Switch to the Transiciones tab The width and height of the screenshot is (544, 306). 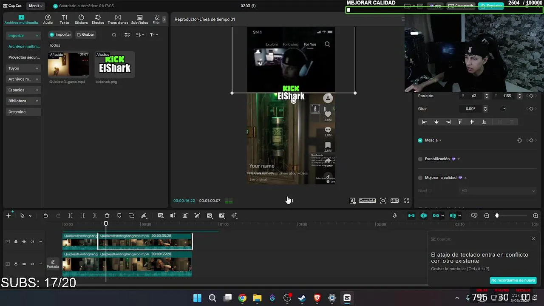118,20
